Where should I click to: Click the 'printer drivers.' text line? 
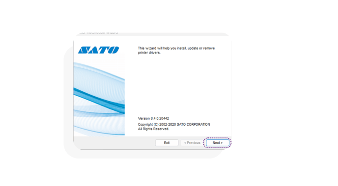point(149,53)
